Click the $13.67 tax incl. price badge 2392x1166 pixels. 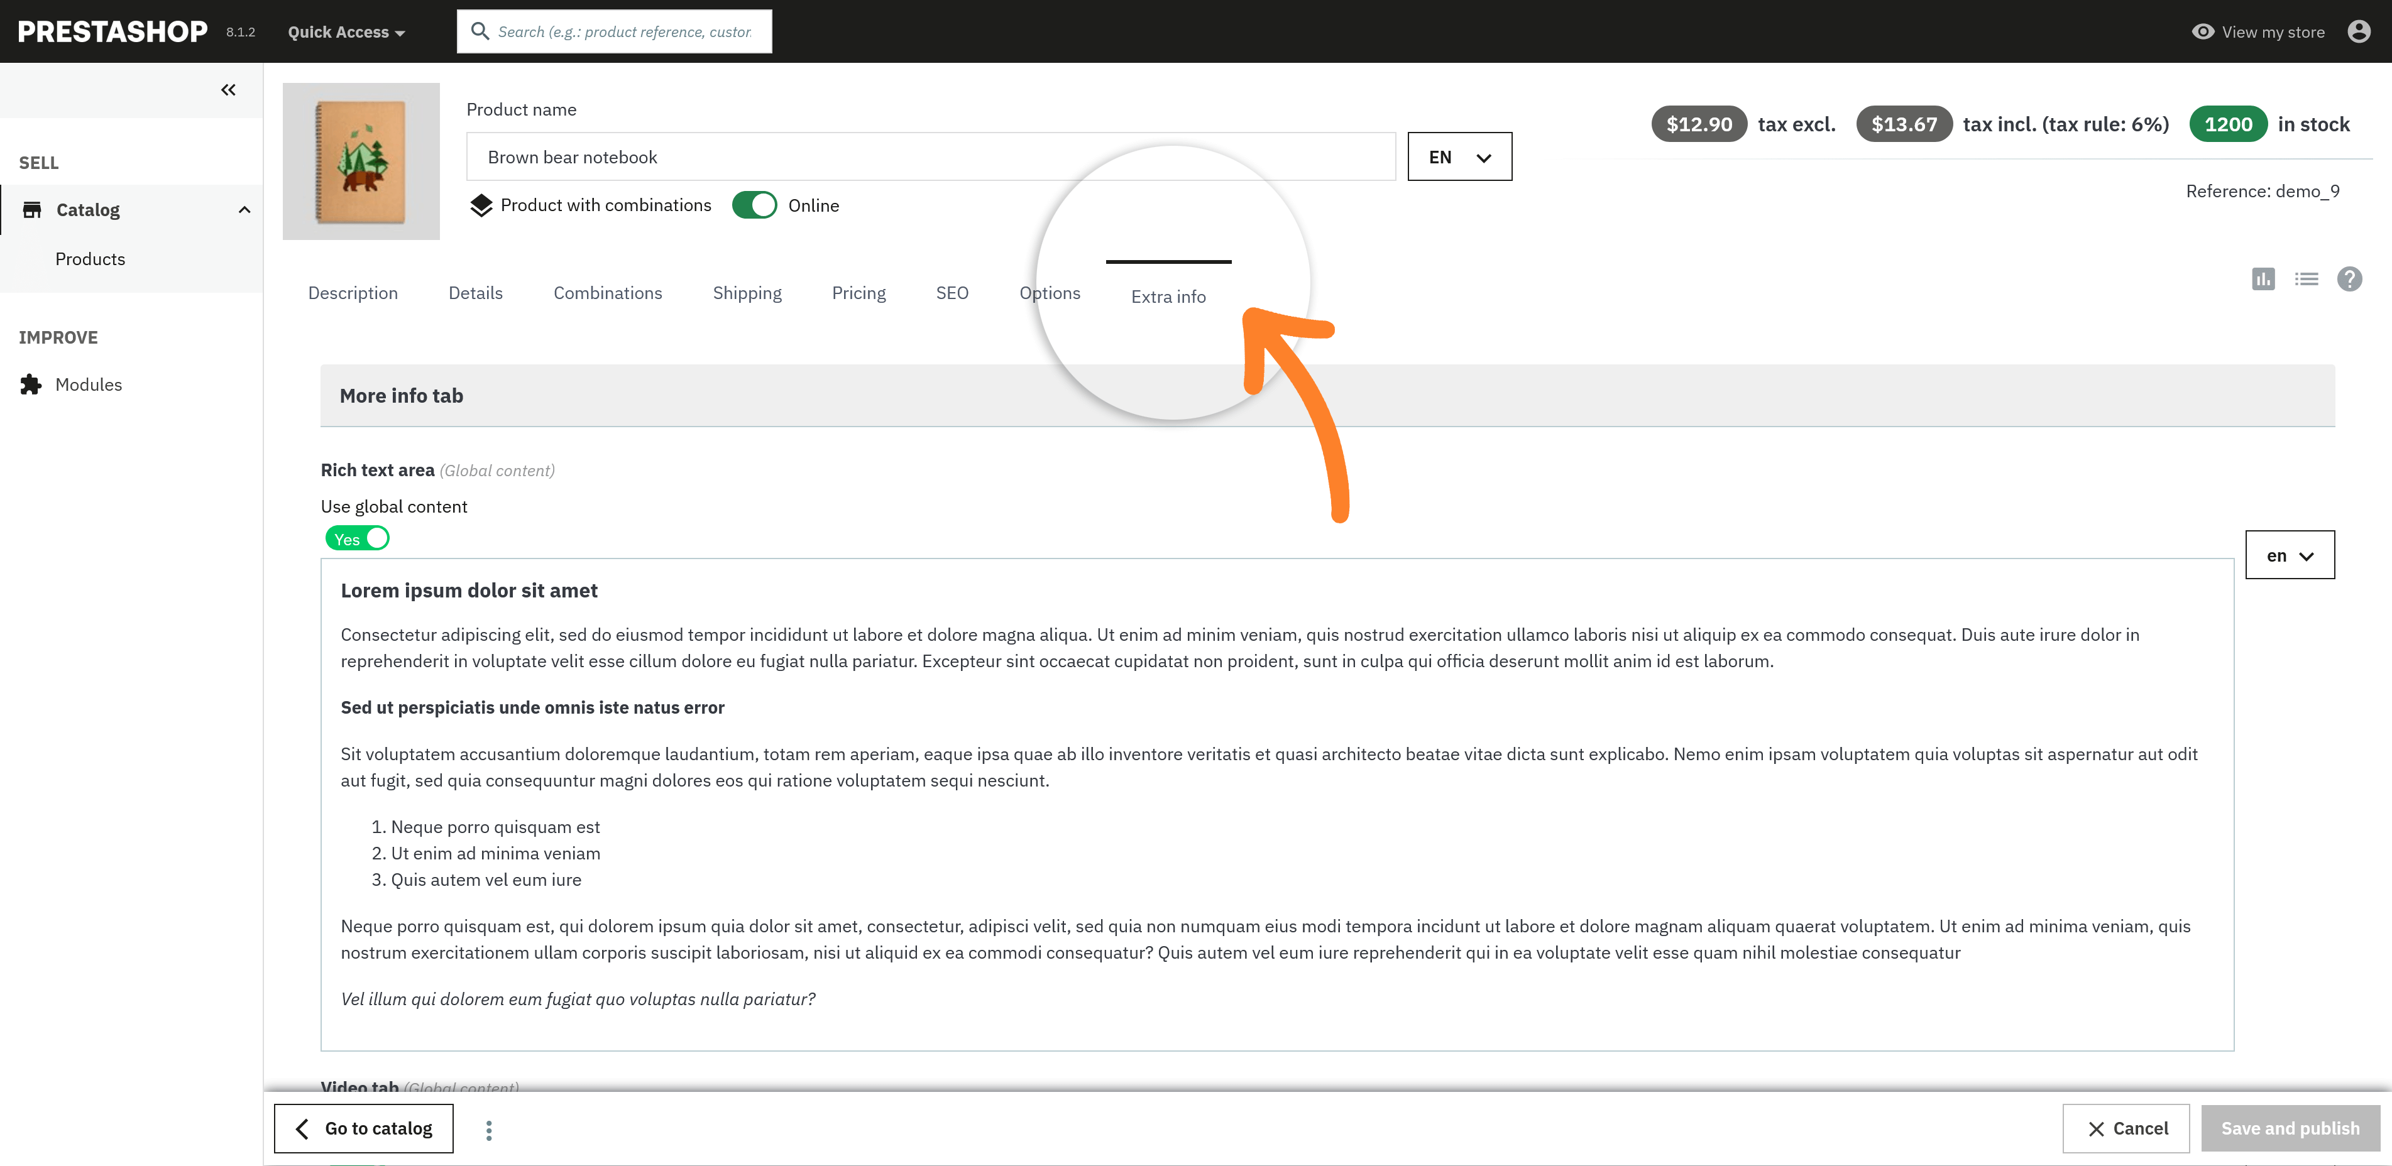tap(1904, 124)
